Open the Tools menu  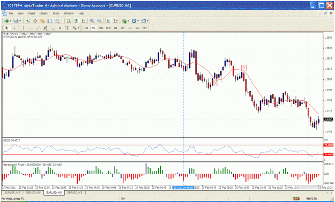click(56, 13)
